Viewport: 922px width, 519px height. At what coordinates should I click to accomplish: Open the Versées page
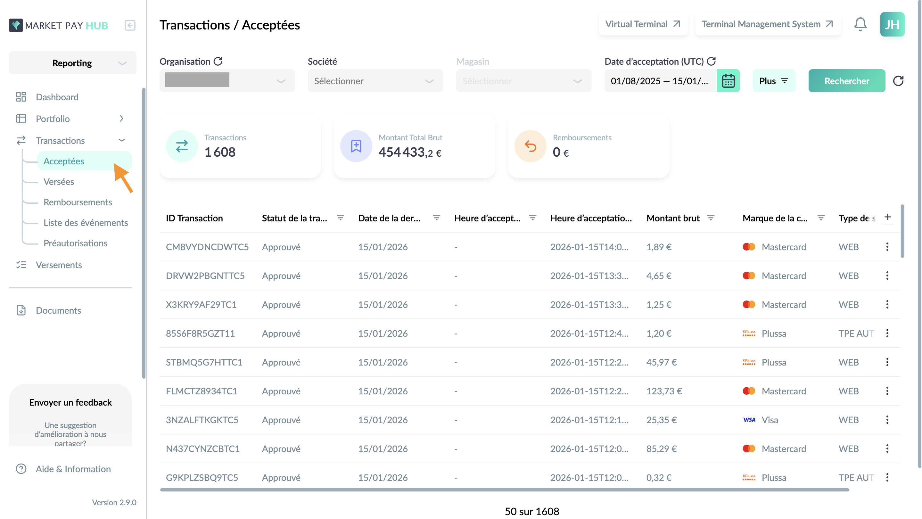point(59,181)
